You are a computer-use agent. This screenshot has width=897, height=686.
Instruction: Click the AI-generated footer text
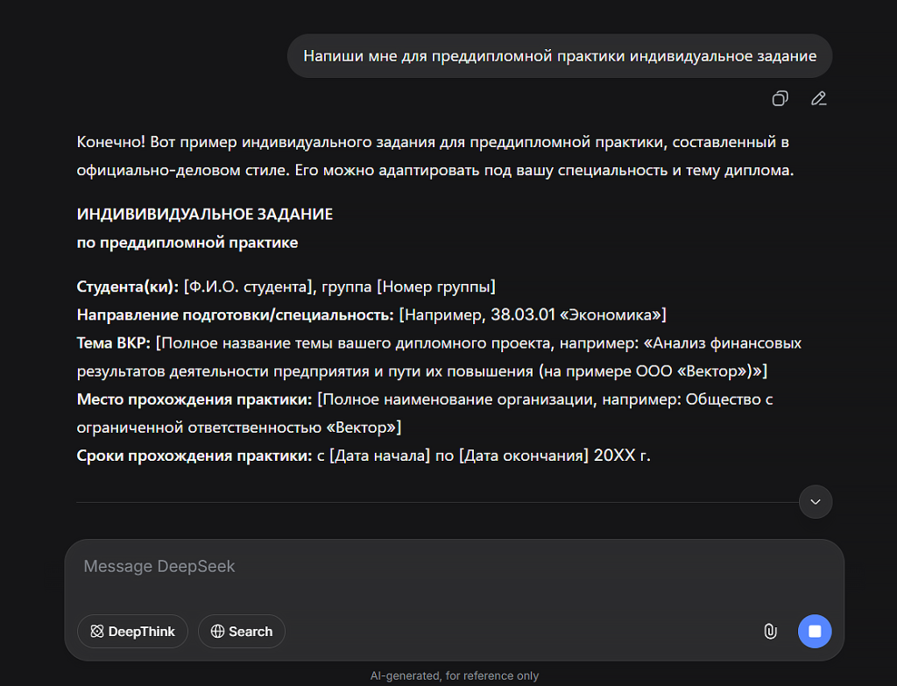(456, 675)
